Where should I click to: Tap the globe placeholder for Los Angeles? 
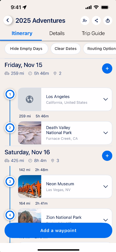click(x=30, y=99)
